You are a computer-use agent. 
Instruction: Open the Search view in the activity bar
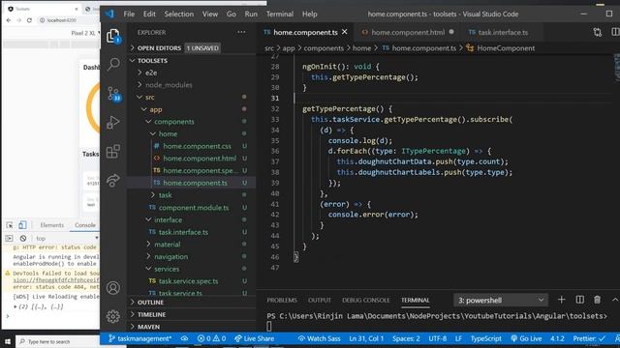[113, 64]
